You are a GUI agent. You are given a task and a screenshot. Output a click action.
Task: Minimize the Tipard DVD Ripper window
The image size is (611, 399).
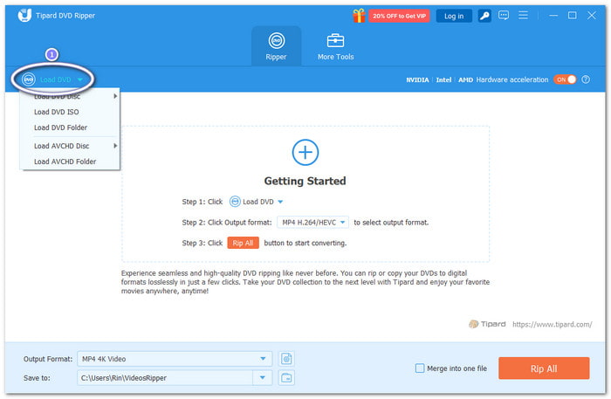[553, 16]
